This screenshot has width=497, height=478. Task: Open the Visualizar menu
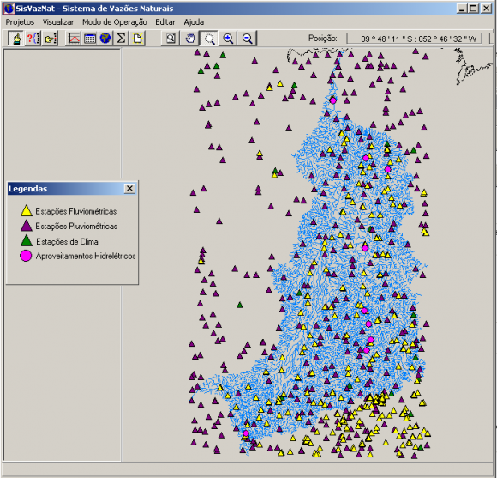pyautogui.click(x=58, y=22)
